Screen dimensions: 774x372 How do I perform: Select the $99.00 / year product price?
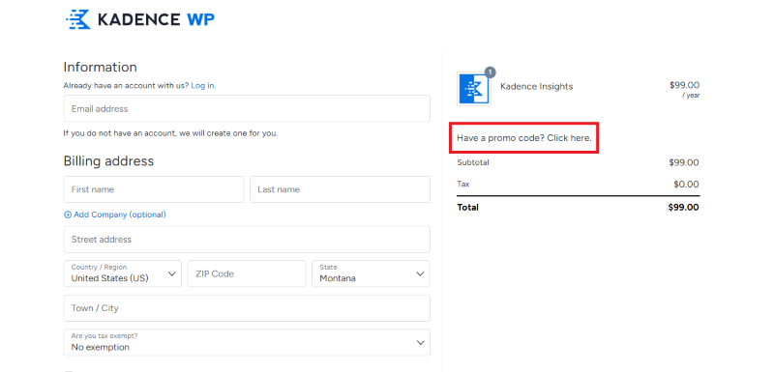[x=684, y=90]
